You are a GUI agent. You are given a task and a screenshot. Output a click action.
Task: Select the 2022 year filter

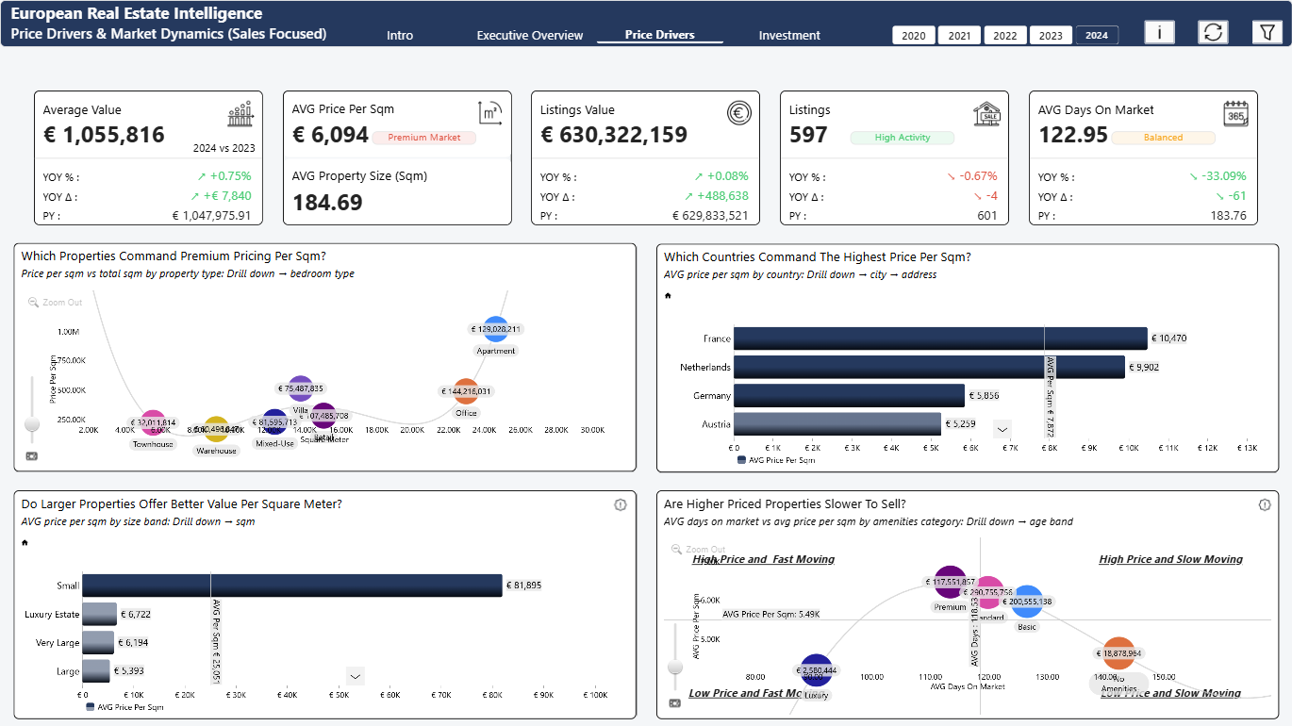(x=1005, y=36)
